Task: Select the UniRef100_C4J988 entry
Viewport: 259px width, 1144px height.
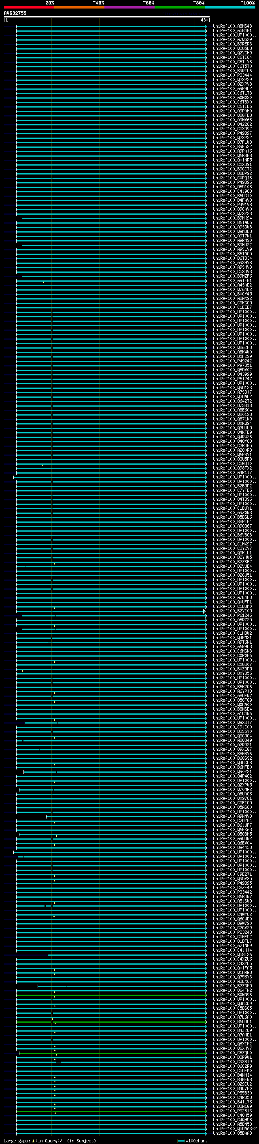Action: click(x=232, y=192)
